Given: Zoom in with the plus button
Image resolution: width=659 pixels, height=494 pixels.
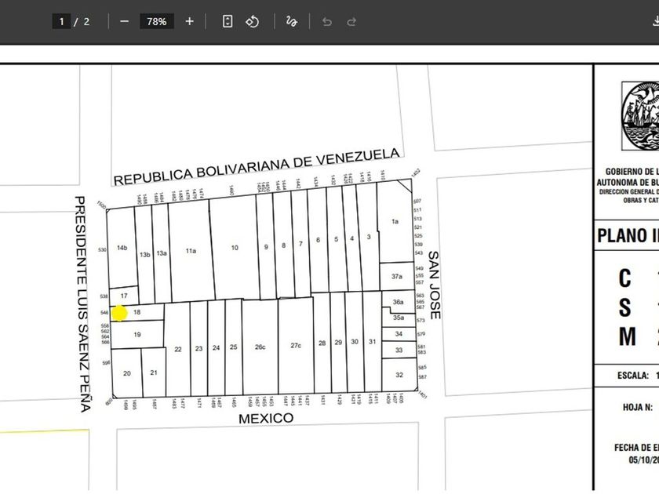Looking at the screenshot, I should click(189, 21).
